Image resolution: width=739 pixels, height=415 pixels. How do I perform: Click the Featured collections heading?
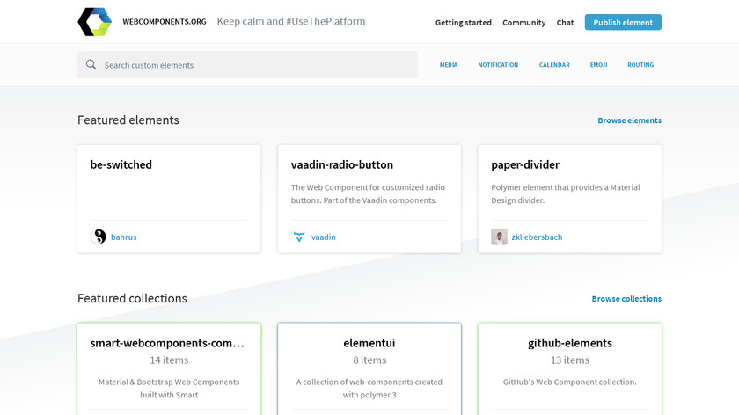coord(132,298)
